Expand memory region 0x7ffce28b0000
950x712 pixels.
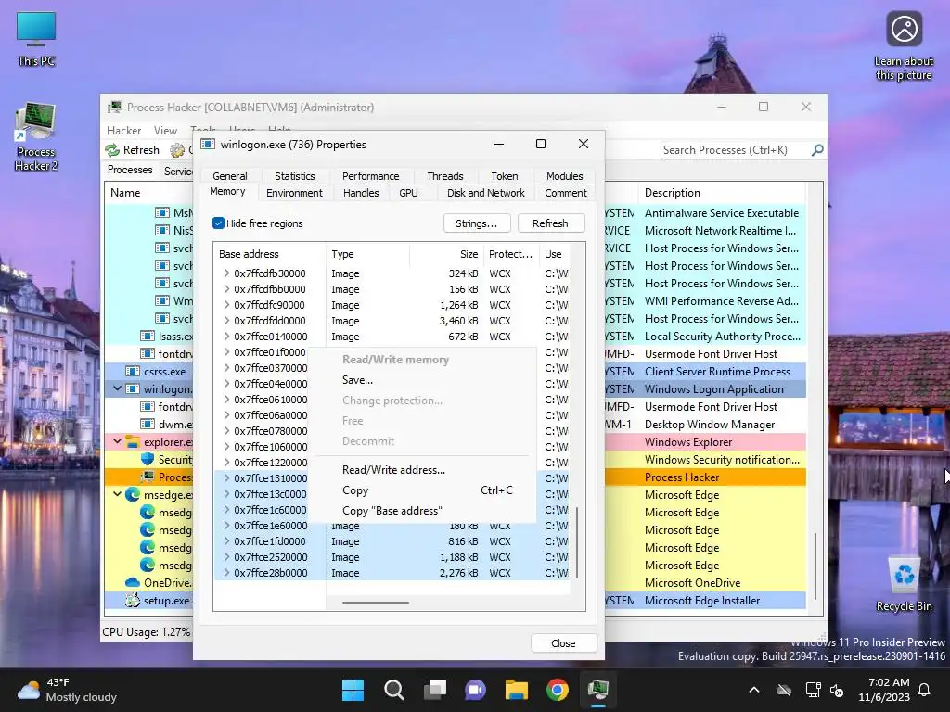226,572
